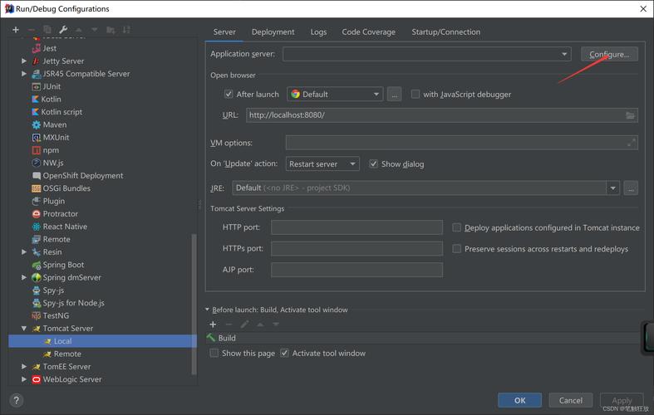Click the Spy-js for Node.js icon

[37, 303]
